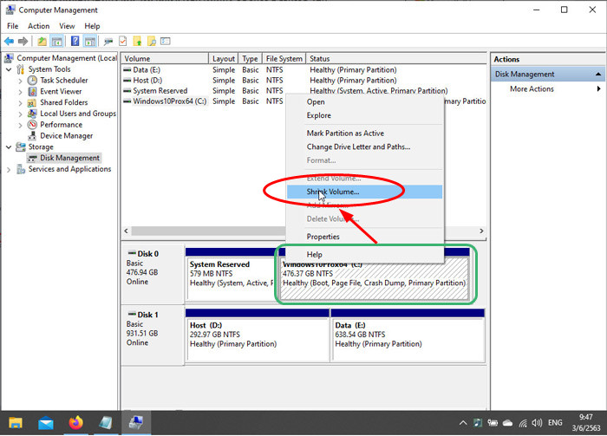Click the checkmark document toolbar icon
Screen dimensions: 607x436
click(x=123, y=41)
